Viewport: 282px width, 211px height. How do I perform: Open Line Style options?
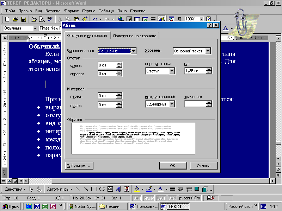172,189
